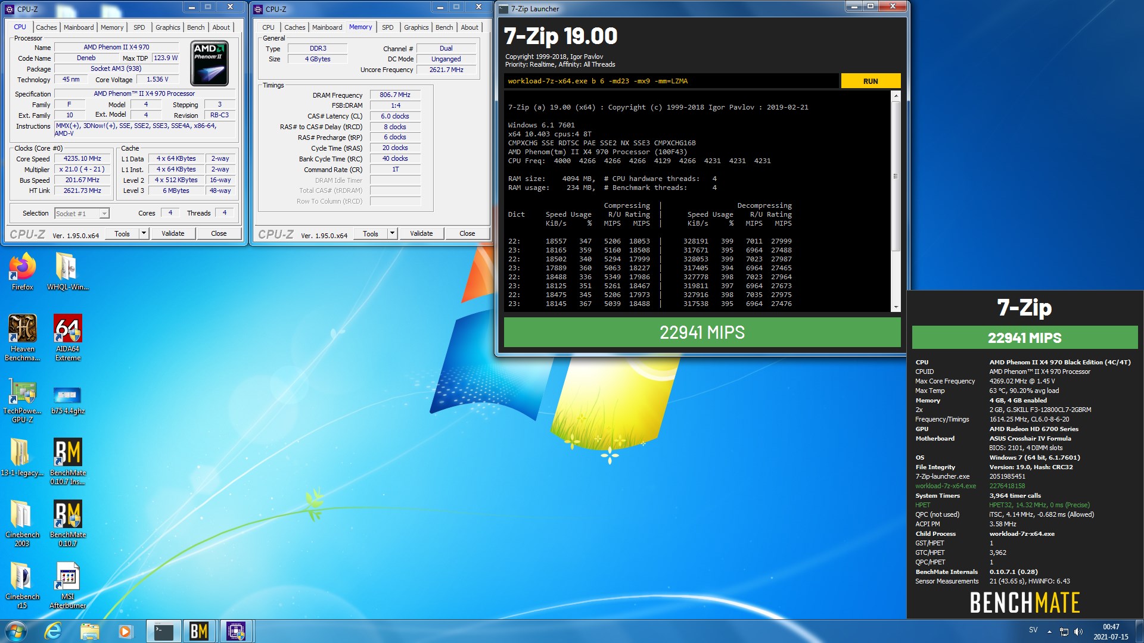Viewport: 1144px width, 643px height.
Task: Click HPET timer entry in BenchMate panel
Action: point(922,505)
